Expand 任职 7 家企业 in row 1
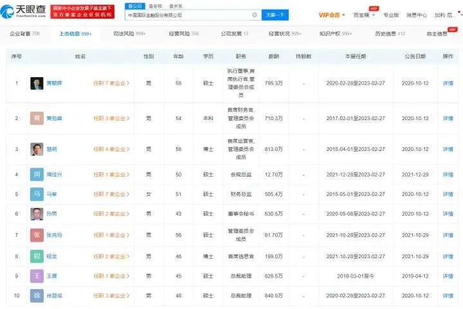The width and height of the screenshot is (463, 309). pos(112,84)
